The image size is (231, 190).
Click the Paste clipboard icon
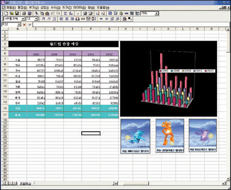pos(47,13)
